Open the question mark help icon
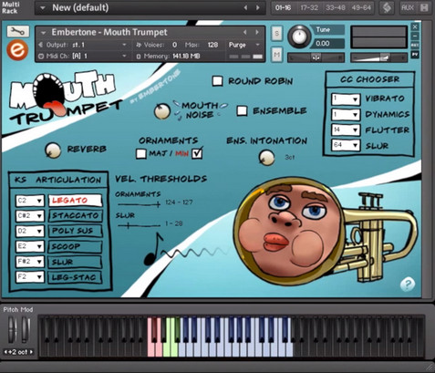Screen dimensions: 435x373 point(408,284)
